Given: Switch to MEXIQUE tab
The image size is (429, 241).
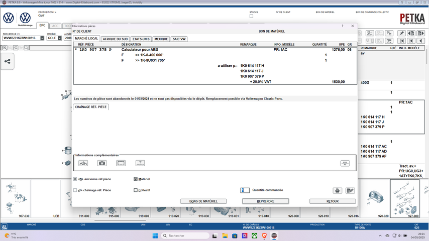Looking at the screenshot, I should click(161, 39).
